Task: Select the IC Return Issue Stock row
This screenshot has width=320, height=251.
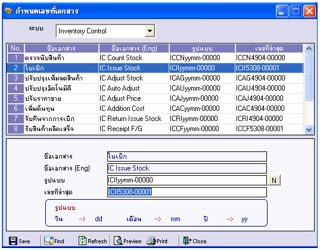Action: coord(155,119)
